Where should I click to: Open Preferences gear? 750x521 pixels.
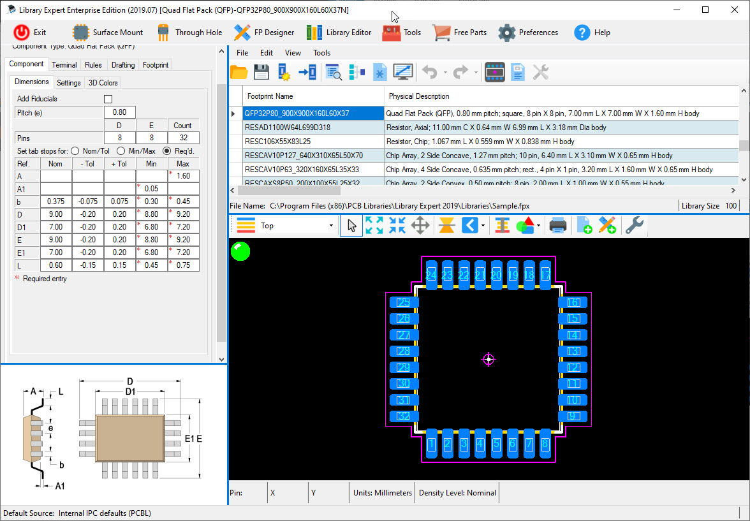coord(528,33)
